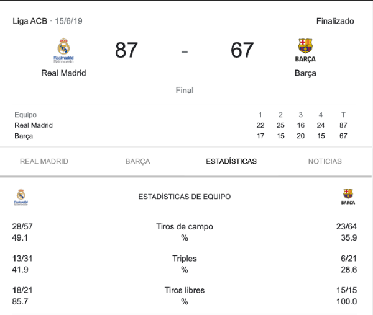Click Real Madrid row in quarter score table
The width and height of the screenshot is (373, 315).
click(181, 125)
